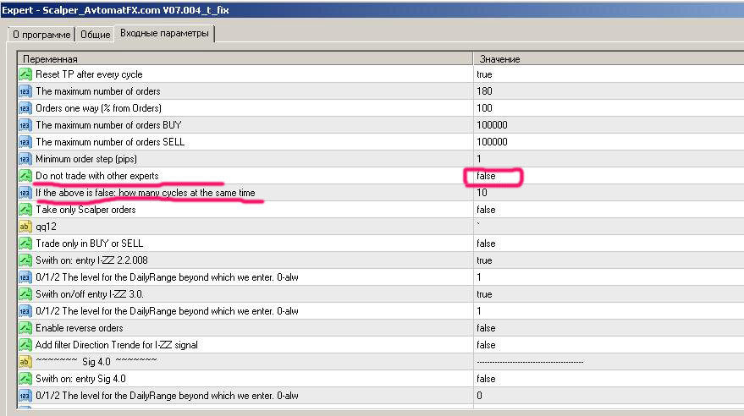Image resolution: width=744 pixels, height=416 pixels.
Task: Click the integer icon beside 'Orders one way'
Action: point(25,108)
